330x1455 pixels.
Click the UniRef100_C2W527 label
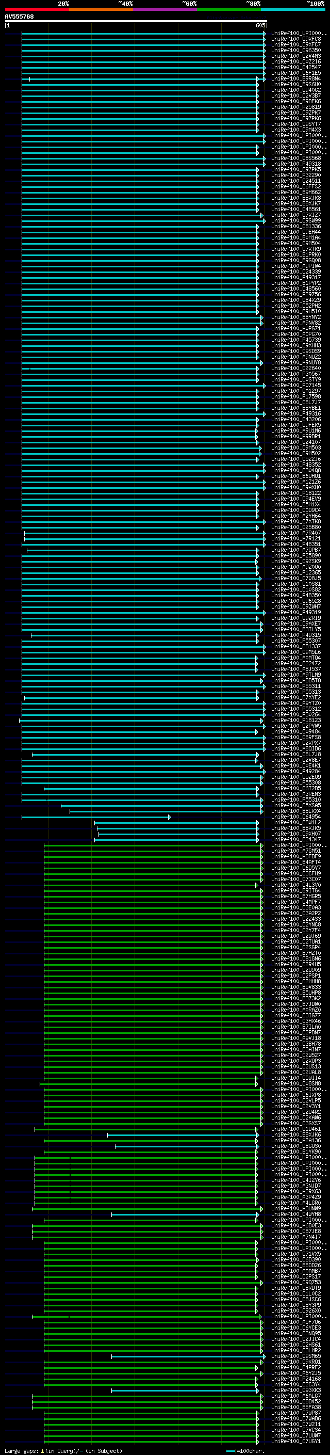click(296, 1055)
